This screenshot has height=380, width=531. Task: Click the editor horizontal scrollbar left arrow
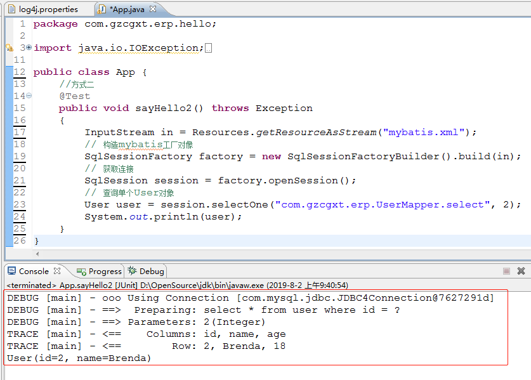[x=37, y=254]
